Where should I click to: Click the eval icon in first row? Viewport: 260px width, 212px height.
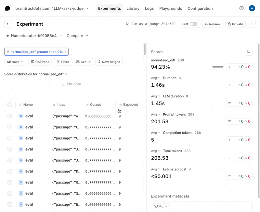click(21, 116)
